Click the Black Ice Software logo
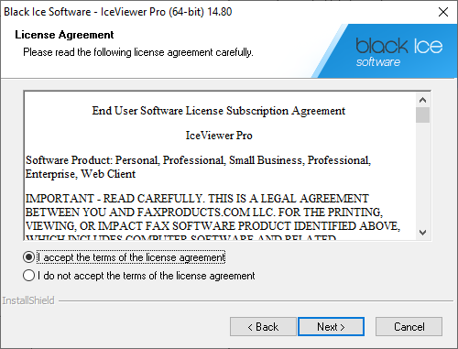Viewport: 458px width, 349px height. 398,52
